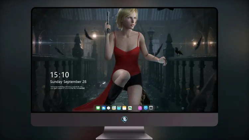Open the Camera app in dock
The height and width of the screenshot is (140, 249).
point(151,108)
